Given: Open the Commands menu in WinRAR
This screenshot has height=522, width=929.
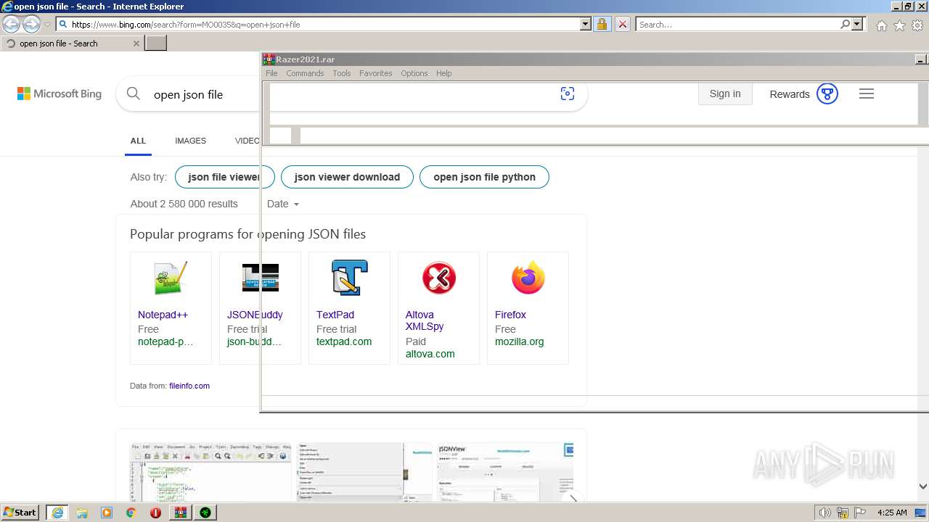Looking at the screenshot, I should 305,73.
